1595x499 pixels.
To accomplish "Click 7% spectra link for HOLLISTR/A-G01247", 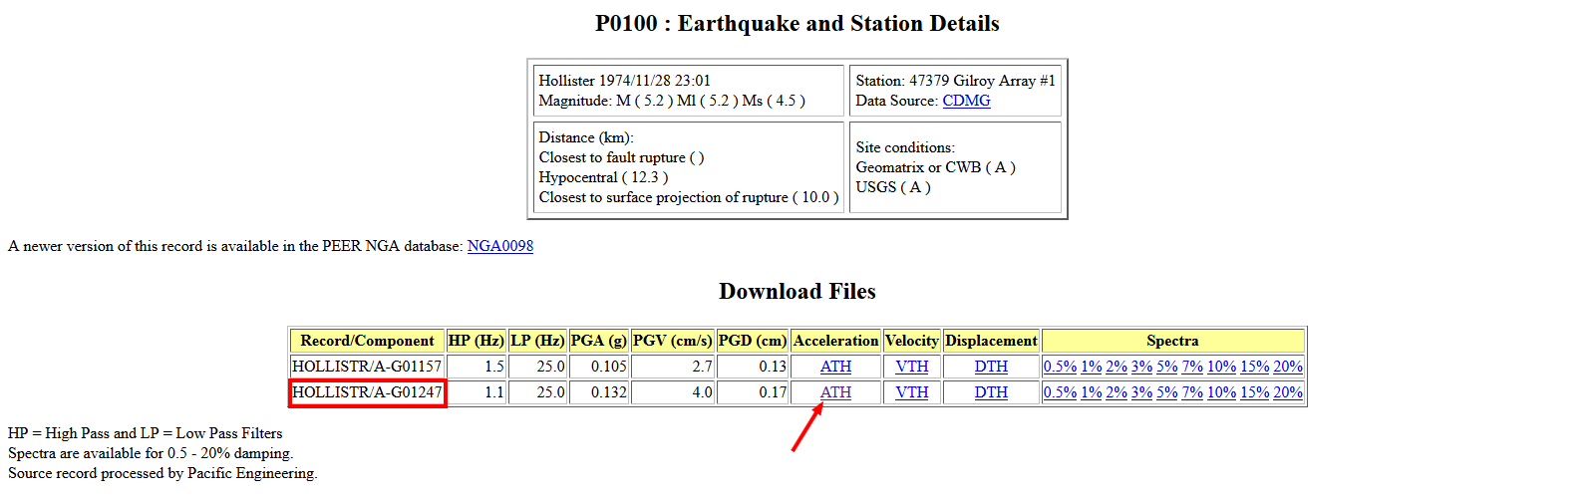I will (x=1192, y=392).
